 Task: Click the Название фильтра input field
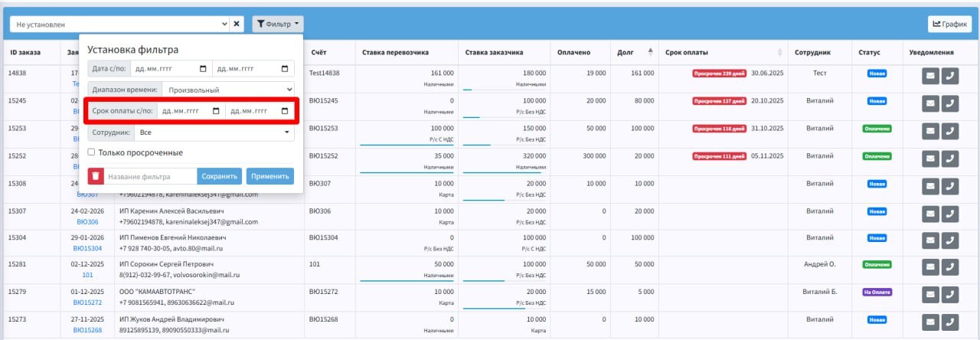point(150,176)
